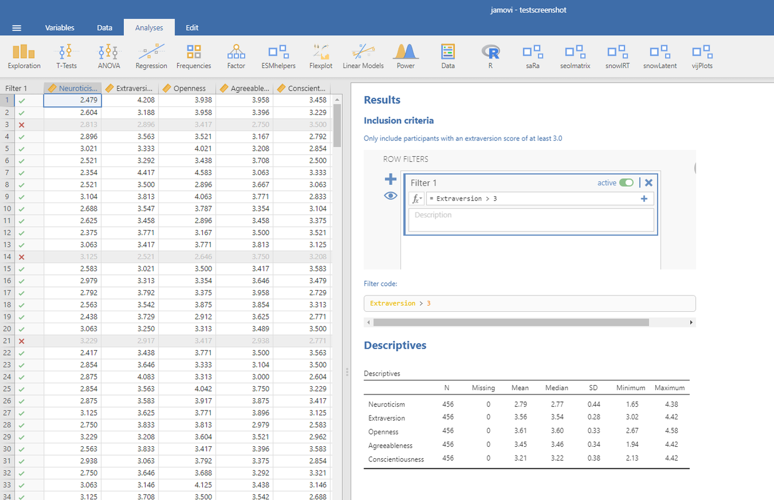Screen dimensions: 774x500
Task: Open the seolmatrix module
Action: (575, 56)
